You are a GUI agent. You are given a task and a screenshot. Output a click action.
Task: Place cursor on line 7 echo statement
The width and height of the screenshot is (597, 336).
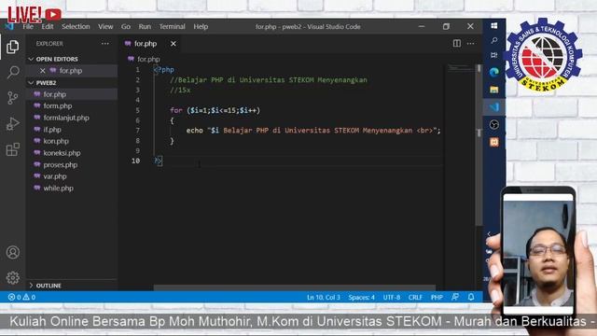(x=313, y=131)
